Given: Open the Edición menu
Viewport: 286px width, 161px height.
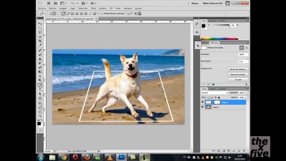Looking at the screenshot, I should [53, 8].
